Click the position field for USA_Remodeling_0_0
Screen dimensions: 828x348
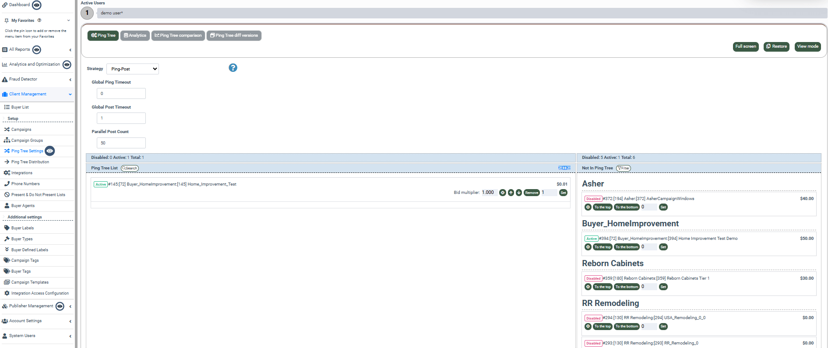pos(649,326)
